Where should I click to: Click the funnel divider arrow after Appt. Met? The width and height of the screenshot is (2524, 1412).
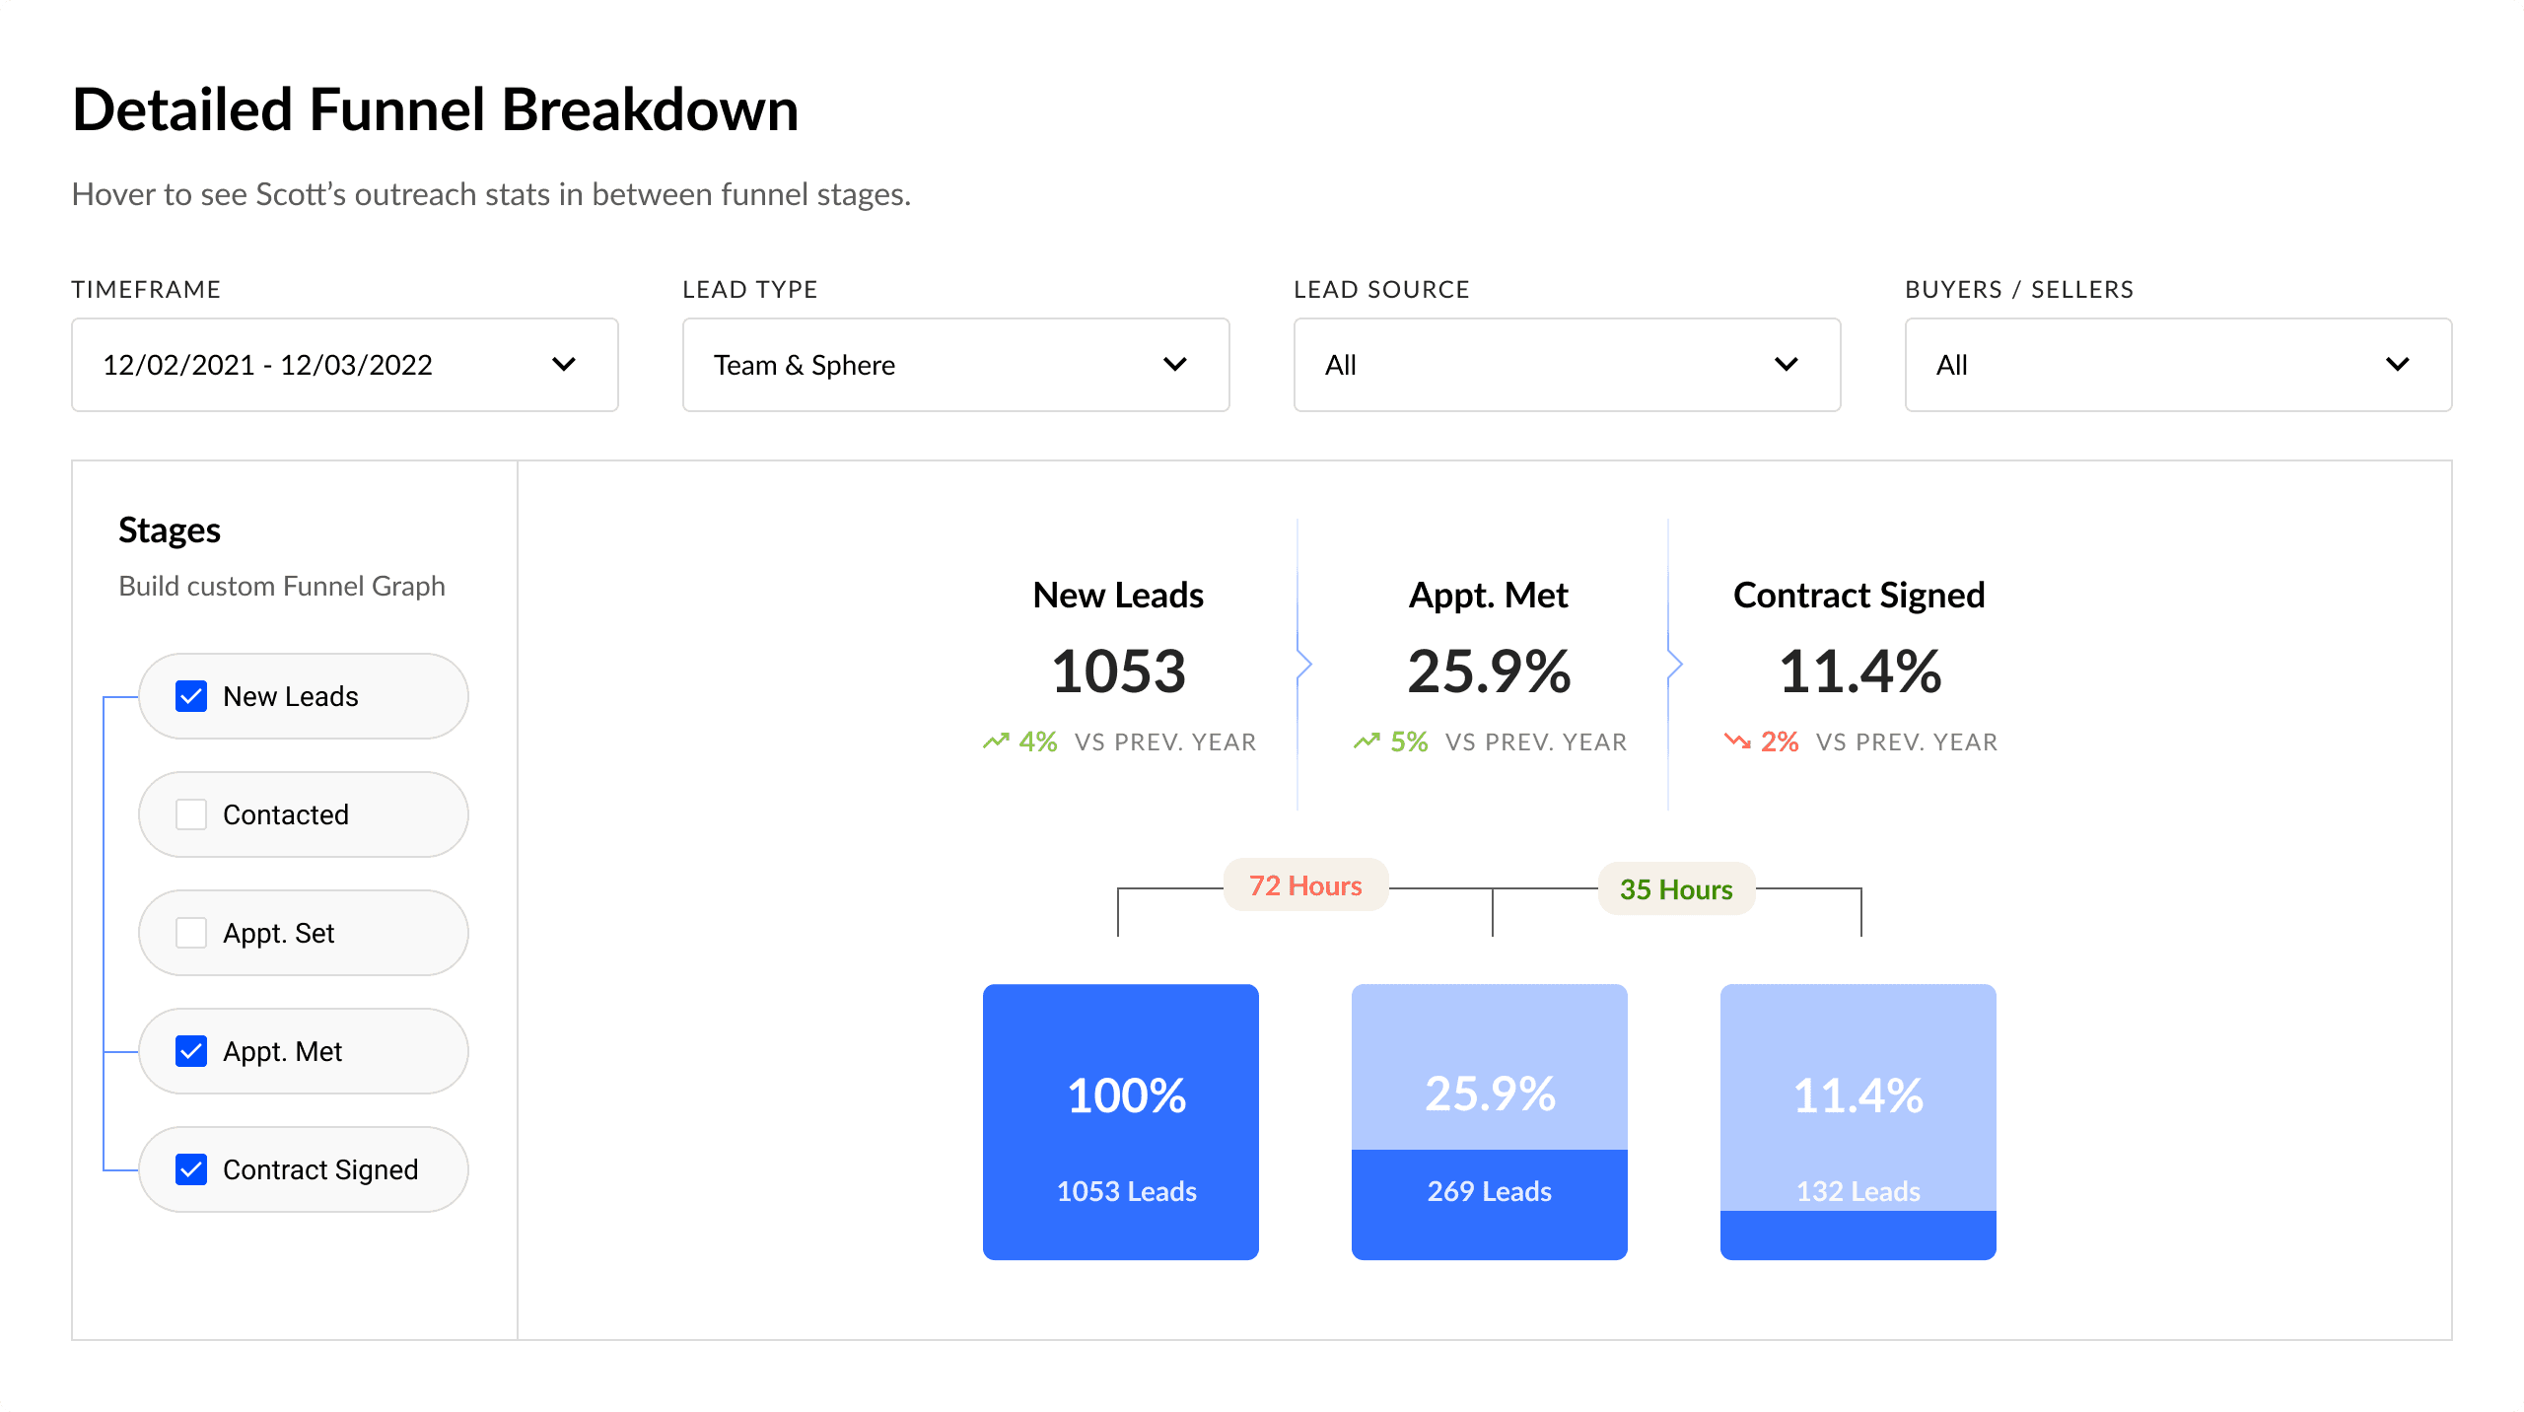(1674, 665)
